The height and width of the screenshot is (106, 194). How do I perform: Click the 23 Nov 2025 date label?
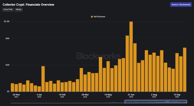[x=16, y=96]
